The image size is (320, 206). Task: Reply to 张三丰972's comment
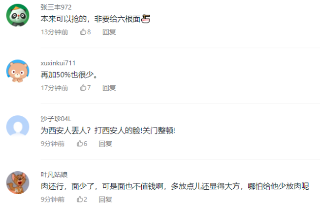click(x=109, y=32)
